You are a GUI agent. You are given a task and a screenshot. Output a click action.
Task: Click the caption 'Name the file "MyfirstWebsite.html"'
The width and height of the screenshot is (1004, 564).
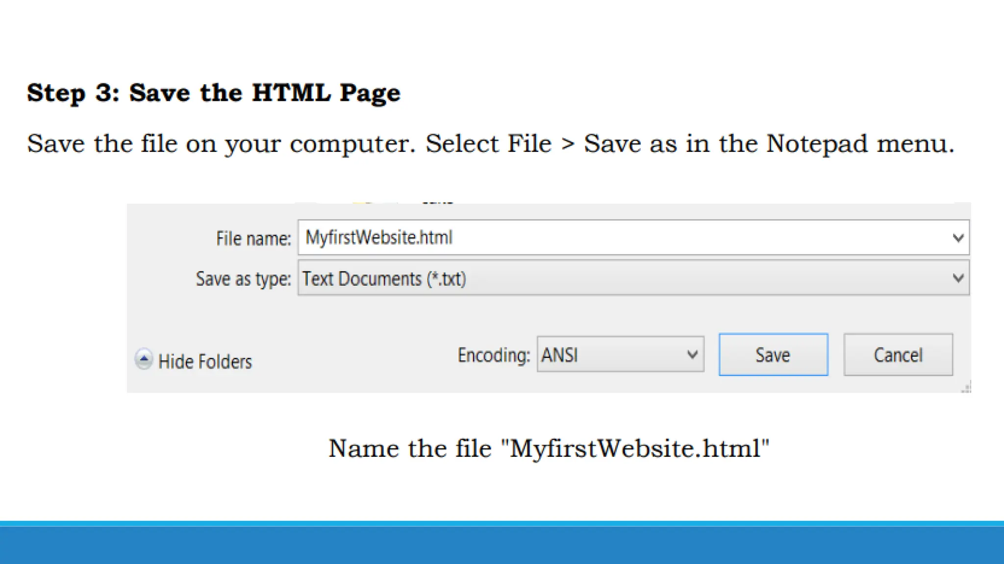coord(549,448)
